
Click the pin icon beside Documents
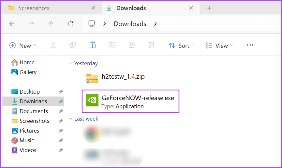pos(61,111)
